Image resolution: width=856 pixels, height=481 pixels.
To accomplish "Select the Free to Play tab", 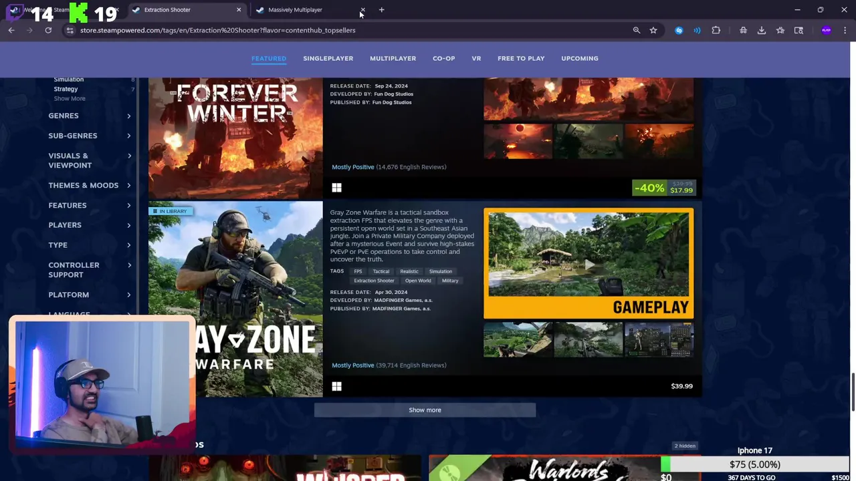I will pyautogui.click(x=521, y=58).
